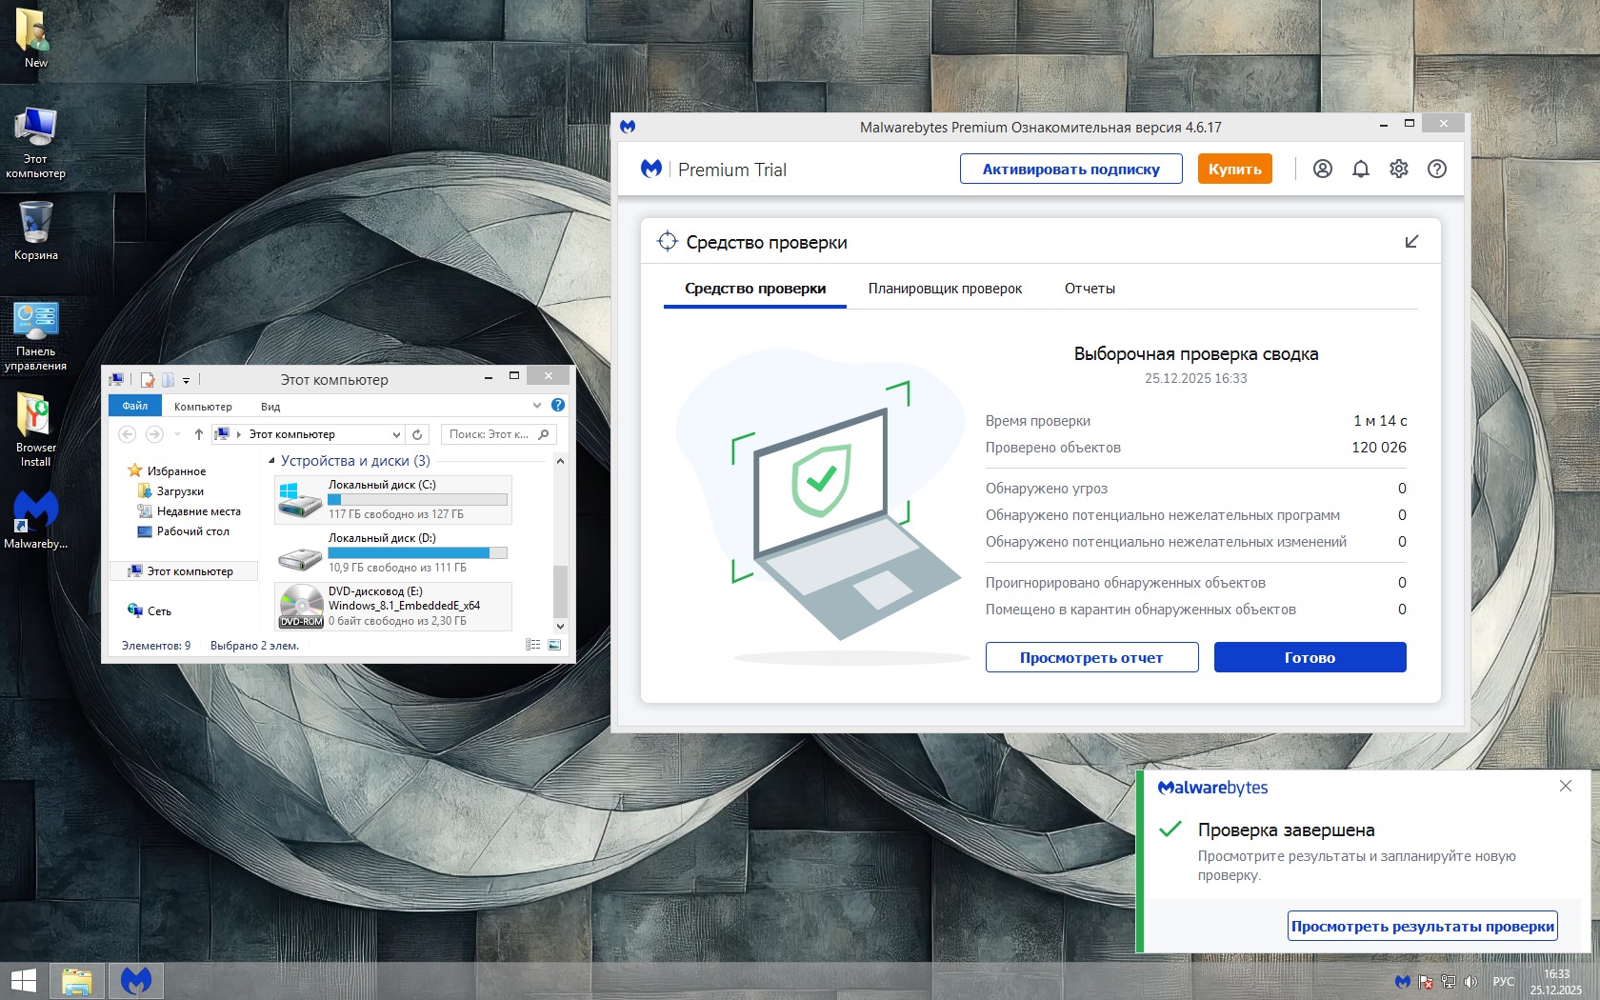Click in the Explorer search field
1600x1000 pixels.
[490, 434]
